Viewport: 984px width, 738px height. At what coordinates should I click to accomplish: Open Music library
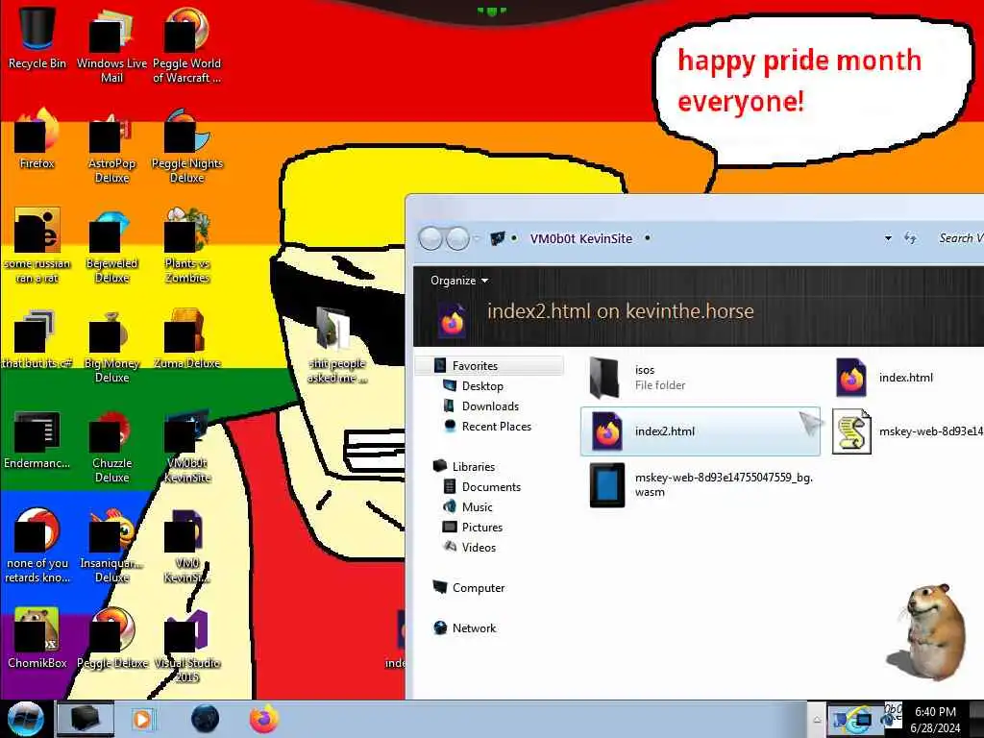click(x=477, y=506)
